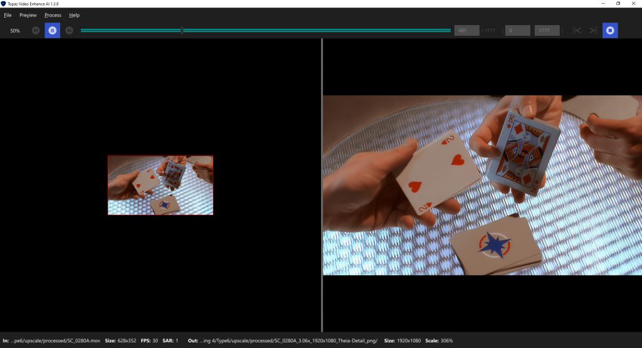Click the current frame number field 485

466,30
